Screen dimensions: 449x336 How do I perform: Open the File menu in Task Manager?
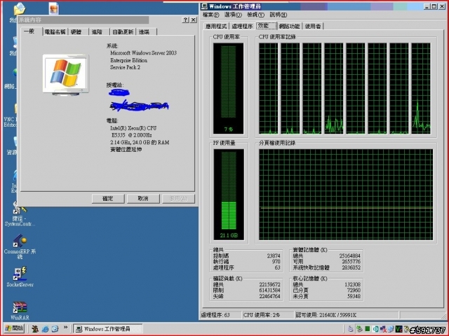pyautogui.click(x=210, y=15)
